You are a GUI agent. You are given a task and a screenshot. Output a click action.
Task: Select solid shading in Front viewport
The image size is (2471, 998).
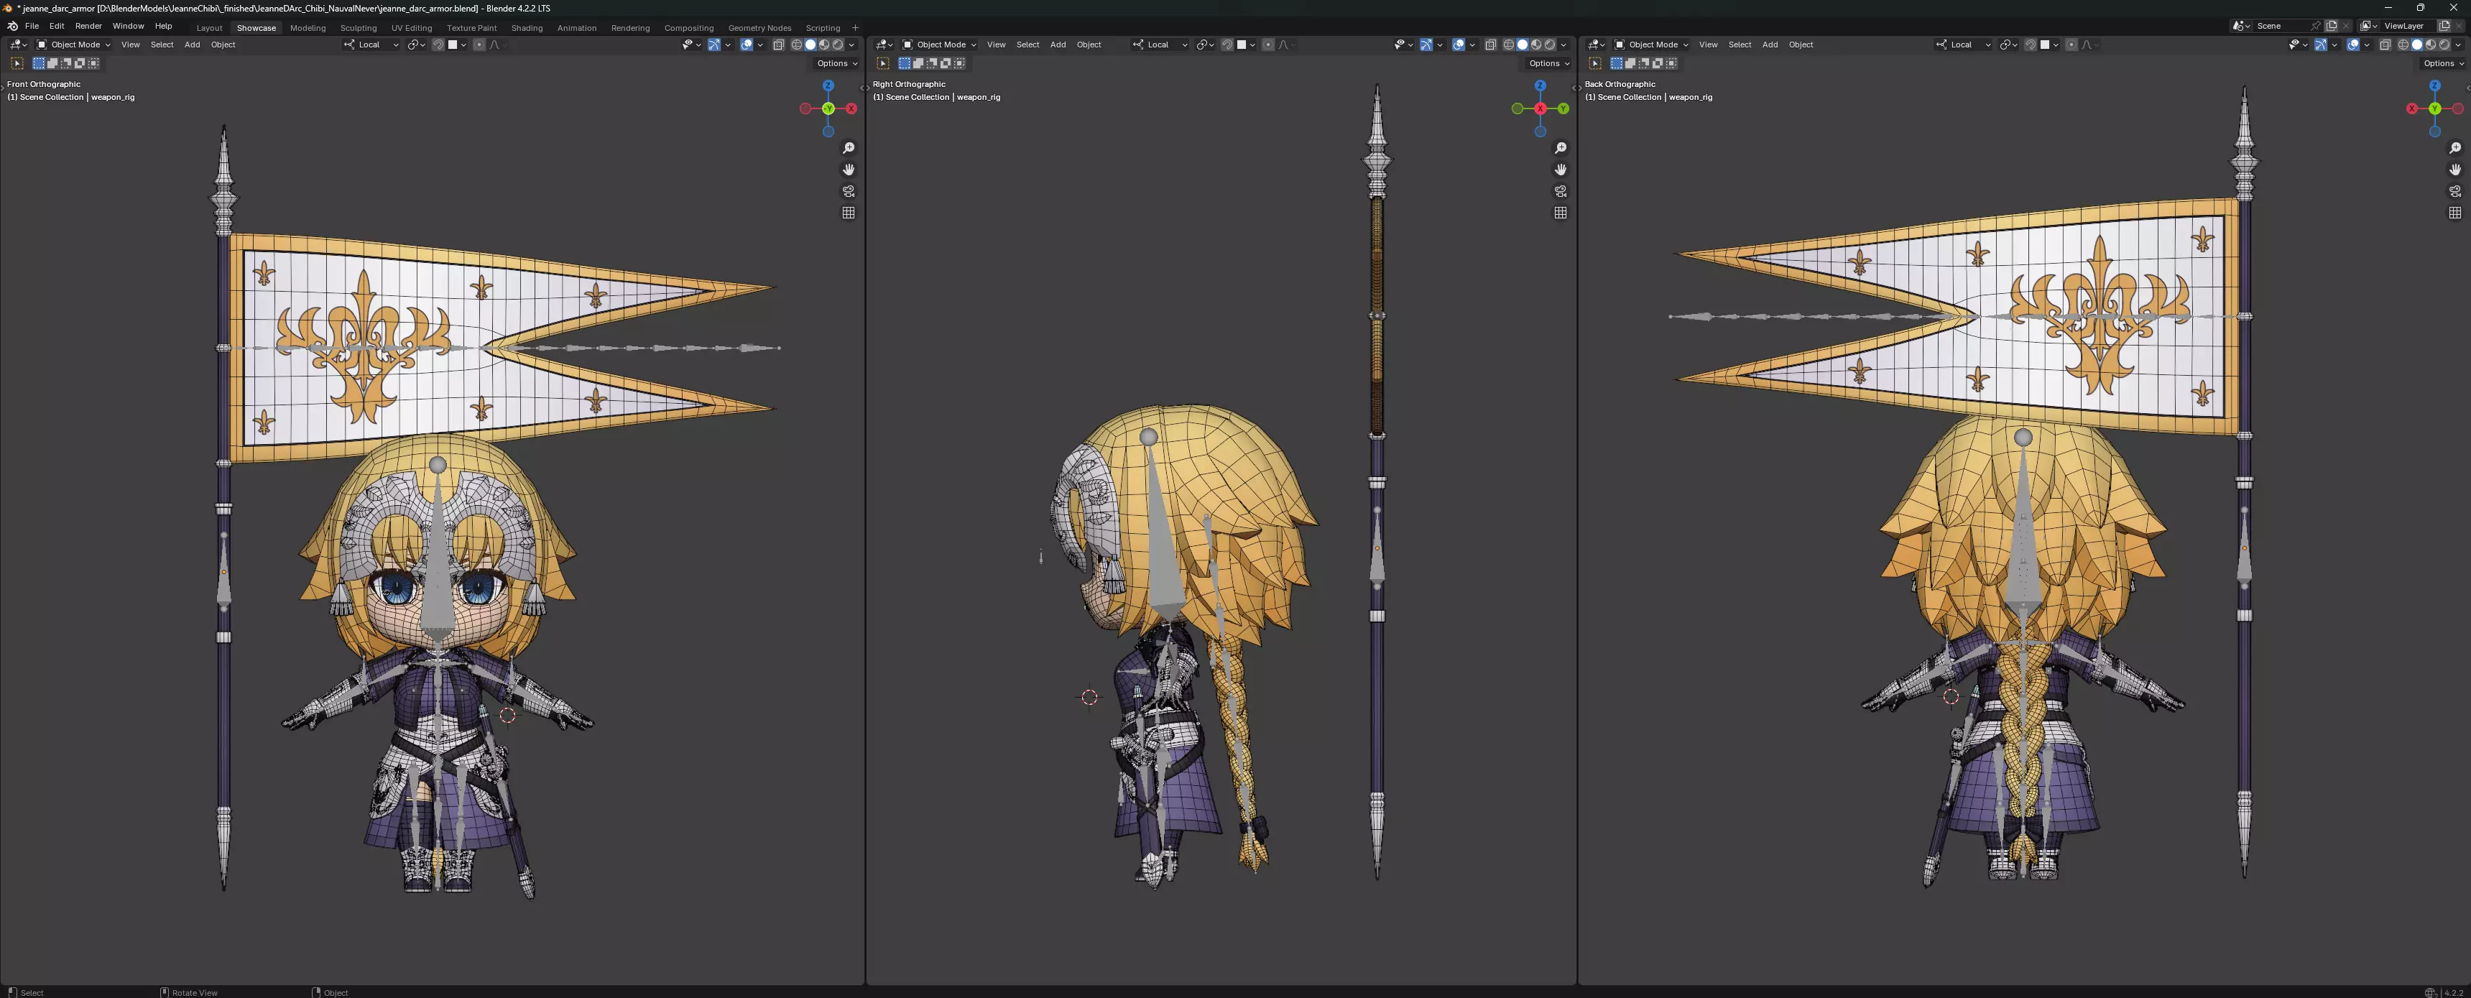pos(810,44)
